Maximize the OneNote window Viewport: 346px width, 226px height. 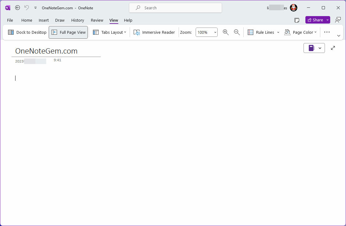click(323, 8)
